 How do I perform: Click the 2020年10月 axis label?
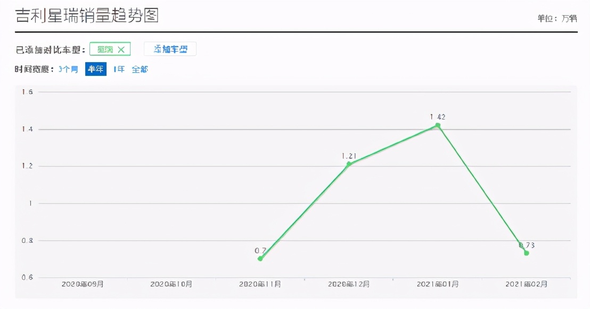click(x=171, y=284)
